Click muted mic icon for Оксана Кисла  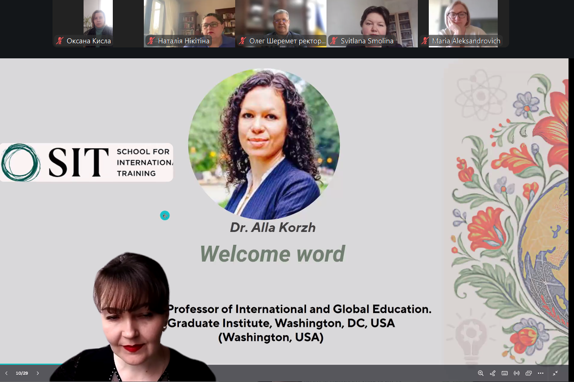(x=60, y=41)
